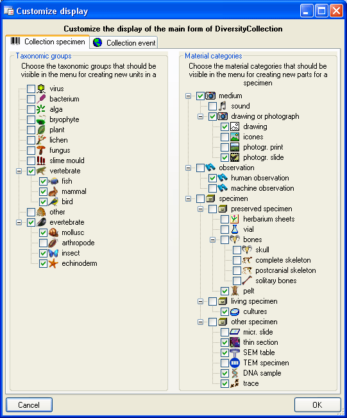This screenshot has height=418, width=347.
Task: Click the DNA sample helix icon
Action: pyautogui.click(x=235, y=373)
